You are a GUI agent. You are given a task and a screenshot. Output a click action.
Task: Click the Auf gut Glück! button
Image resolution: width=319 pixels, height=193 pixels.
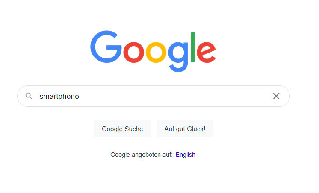click(185, 129)
